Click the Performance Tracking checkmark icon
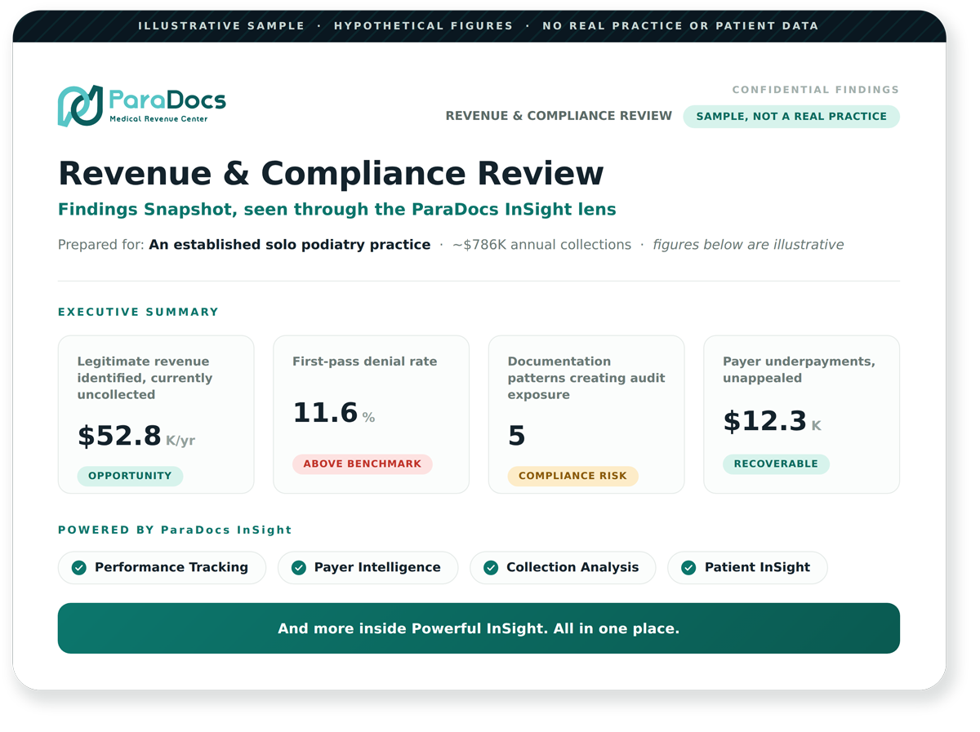The height and width of the screenshot is (732, 980). [79, 568]
